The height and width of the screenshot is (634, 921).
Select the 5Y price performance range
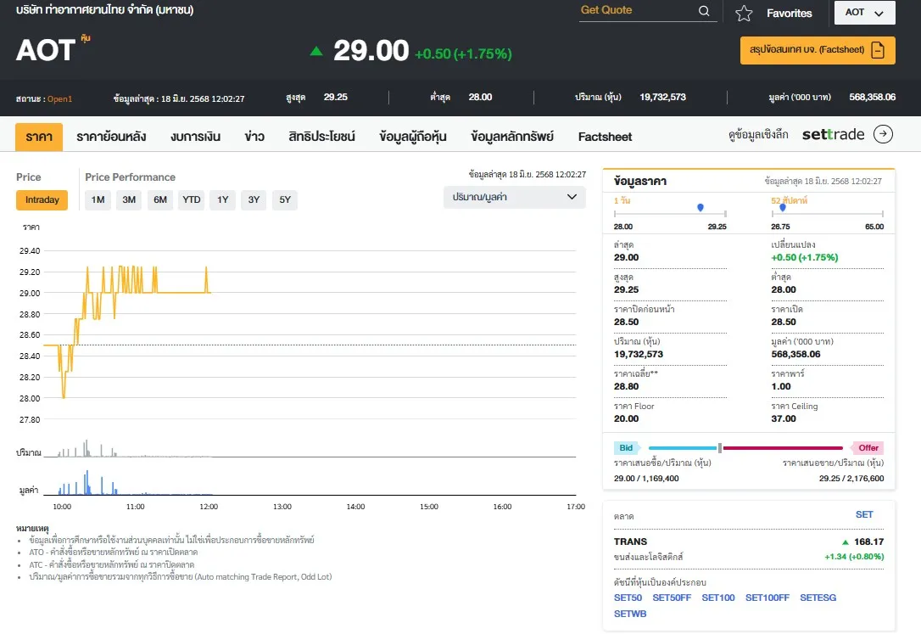coord(285,200)
